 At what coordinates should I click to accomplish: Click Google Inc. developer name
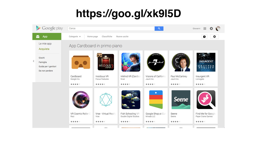[75, 79]
